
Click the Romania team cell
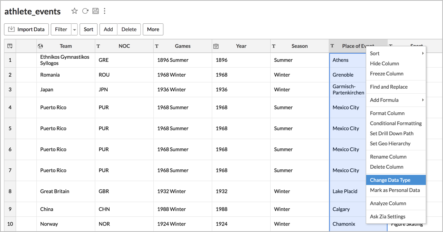66,75
